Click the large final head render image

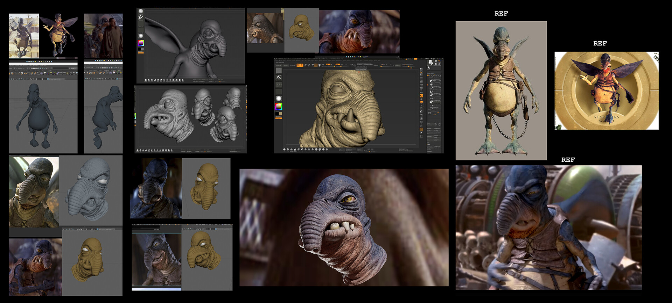[344, 228]
